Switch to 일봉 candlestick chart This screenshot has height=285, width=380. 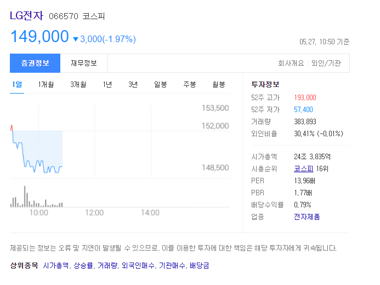tap(161, 84)
